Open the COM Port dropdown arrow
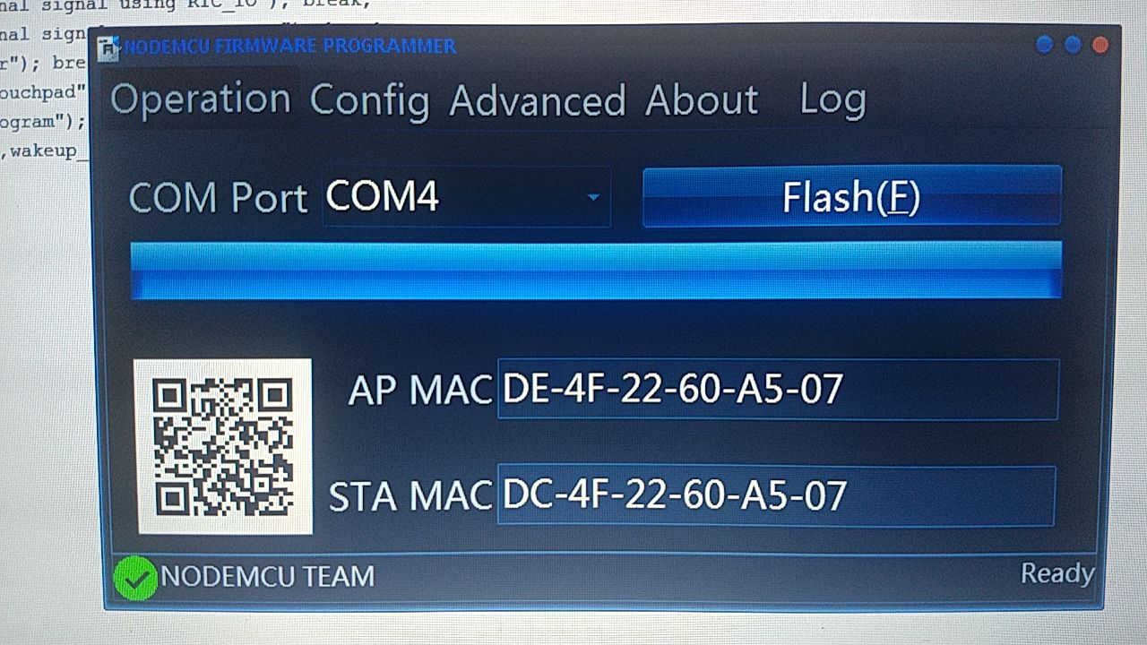Image resolution: width=1147 pixels, height=645 pixels. pyautogui.click(x=592, y=196)
